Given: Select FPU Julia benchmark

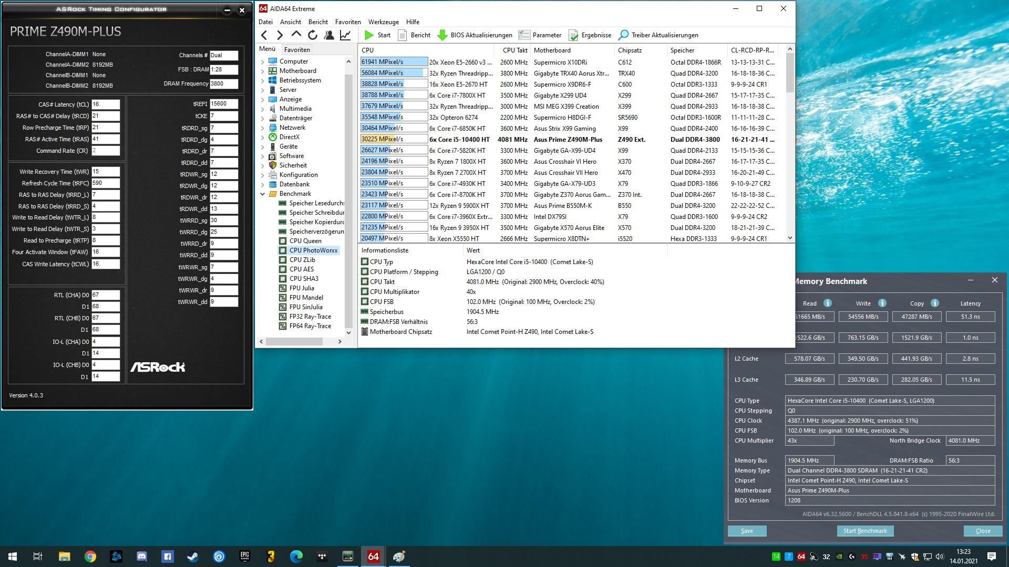Looking at the screenshot, I should (302, 288).
